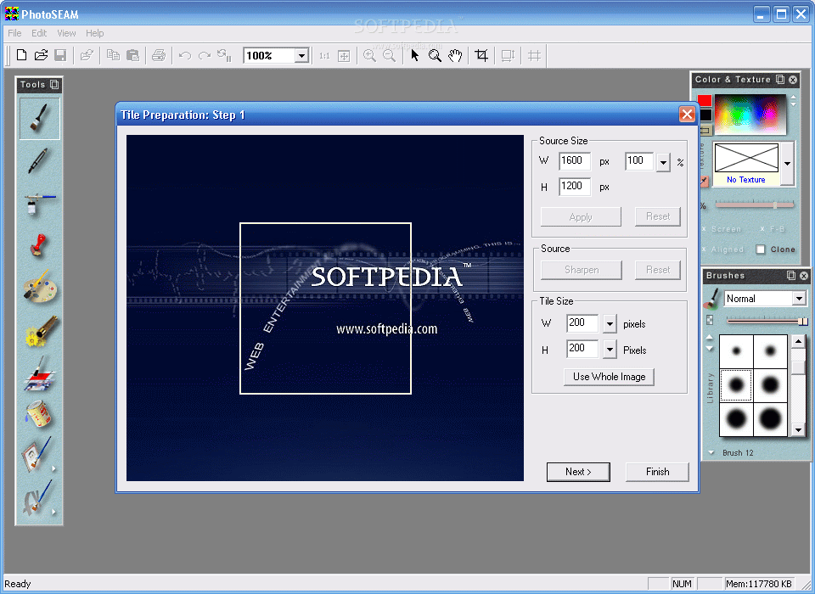Save with the floppy disk icon
Screen dimensions: 815x594
(60, 55)
